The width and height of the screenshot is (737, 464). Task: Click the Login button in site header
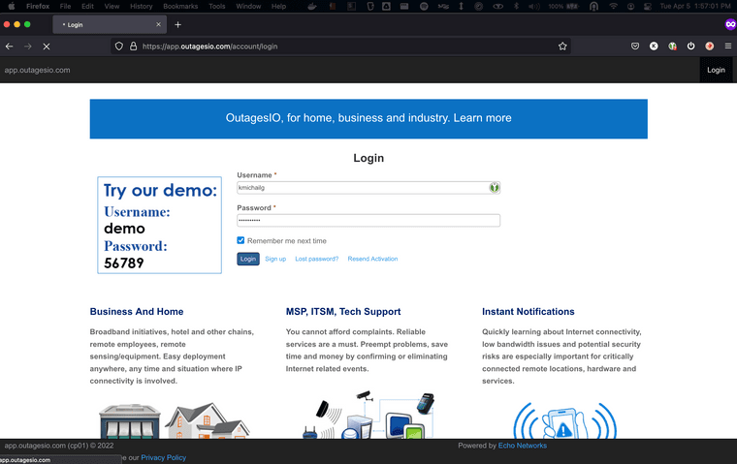pos(716,70)
